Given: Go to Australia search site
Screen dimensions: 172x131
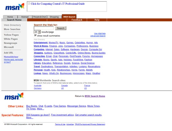Looking at the screenshot, I should pos(38,85).
